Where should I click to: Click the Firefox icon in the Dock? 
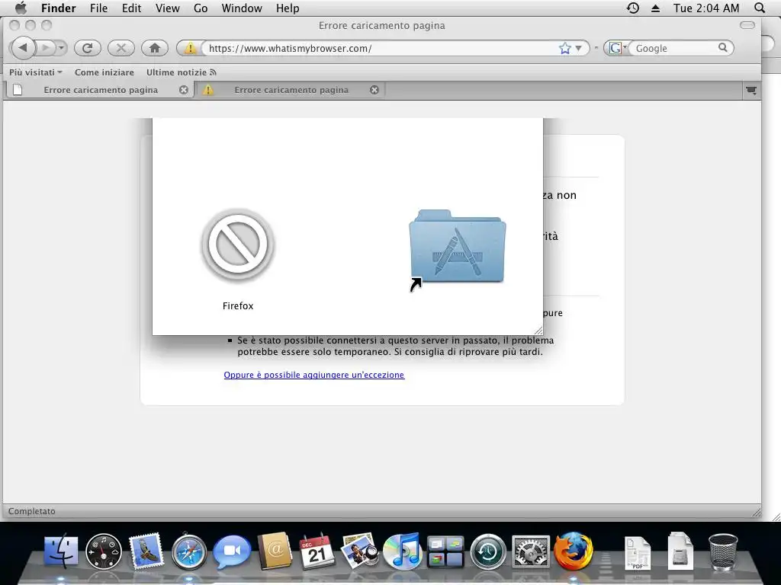(574, 551)
